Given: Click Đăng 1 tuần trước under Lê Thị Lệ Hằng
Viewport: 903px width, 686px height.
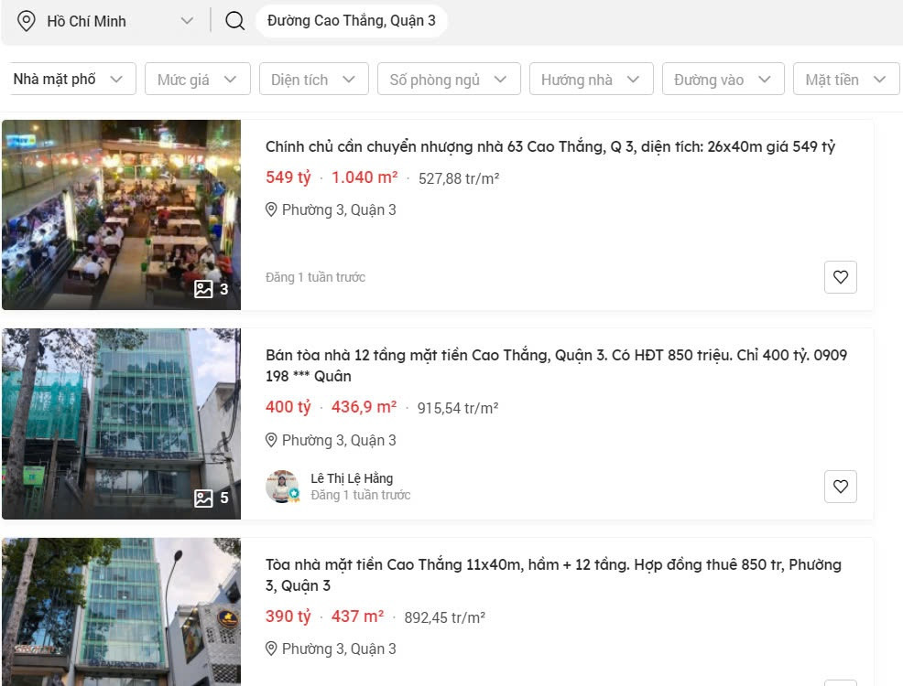Looking at the screenshot, I should click(x=361, y=495).
